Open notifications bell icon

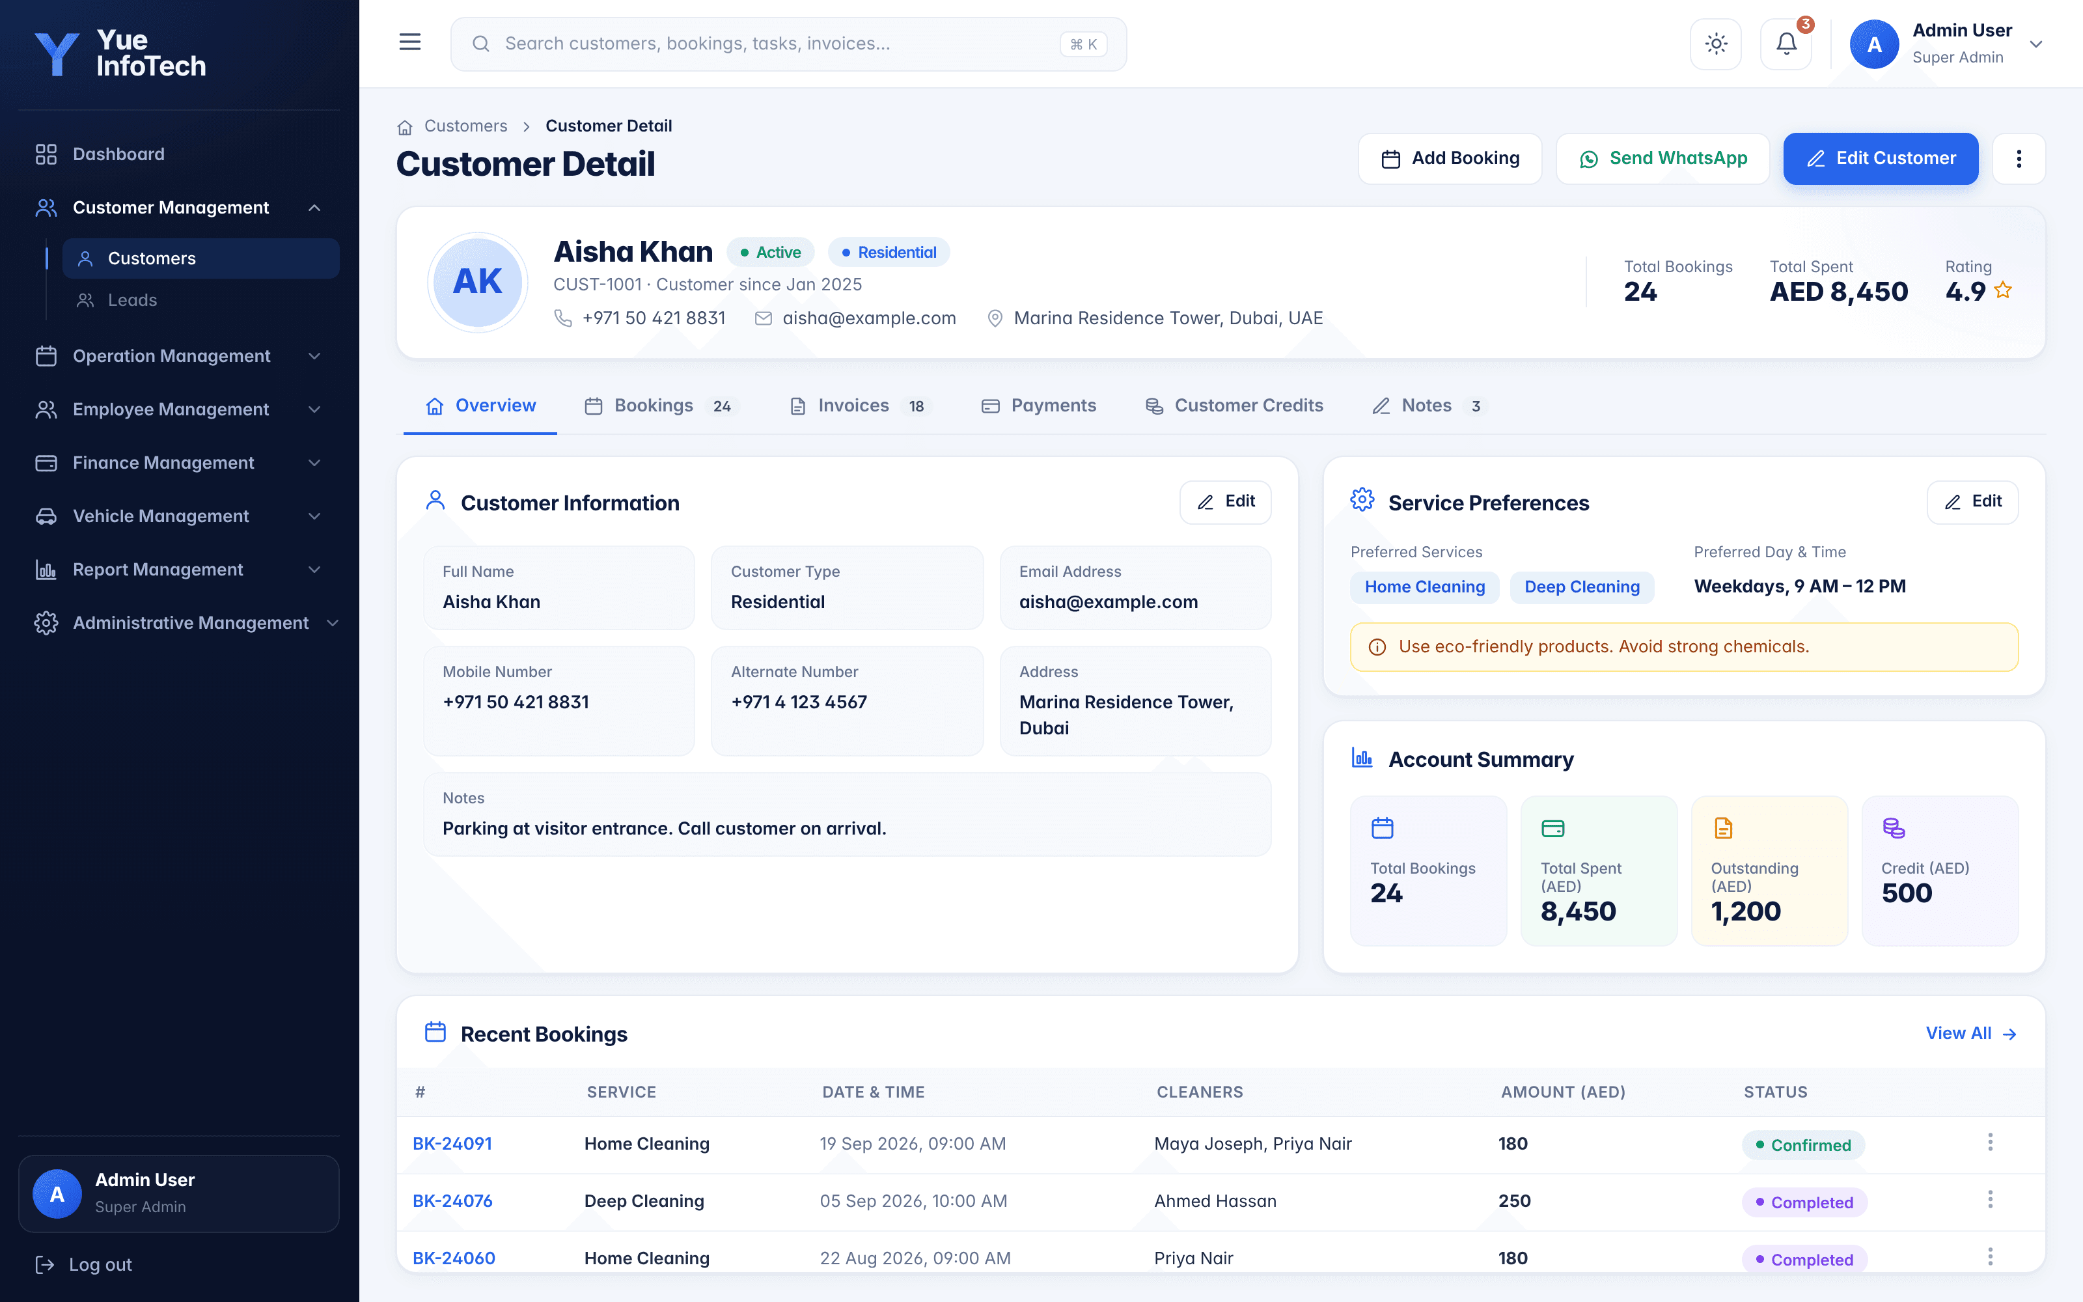click(x=1786, y=44)
